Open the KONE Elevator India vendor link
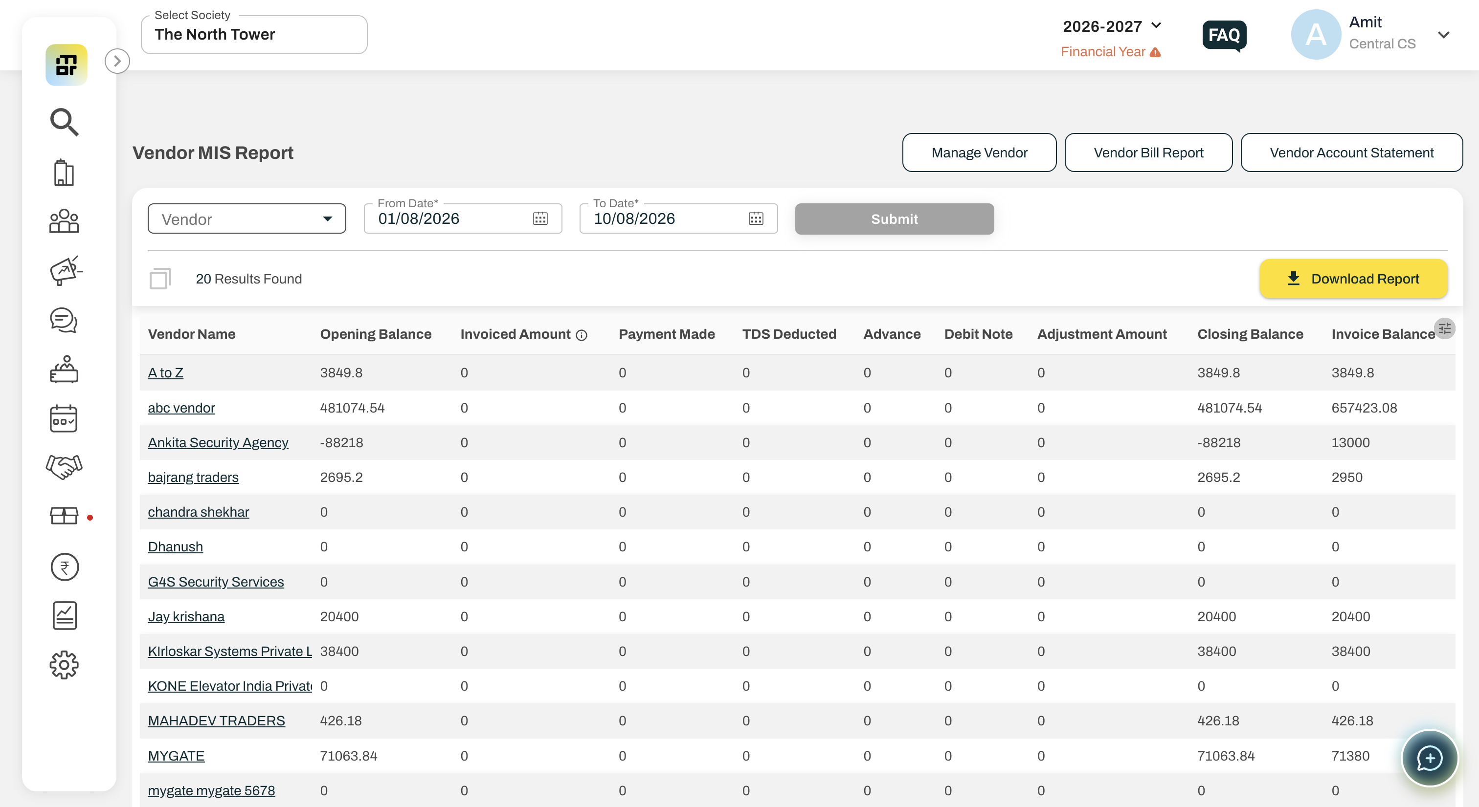Image resolution: width=1479 pixels, height=807 pixels. coord(230,686)
